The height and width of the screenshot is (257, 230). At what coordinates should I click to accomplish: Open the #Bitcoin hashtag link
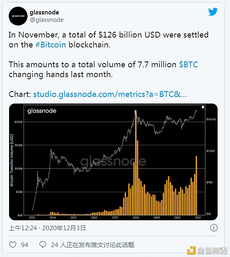(x=51, y=45)
